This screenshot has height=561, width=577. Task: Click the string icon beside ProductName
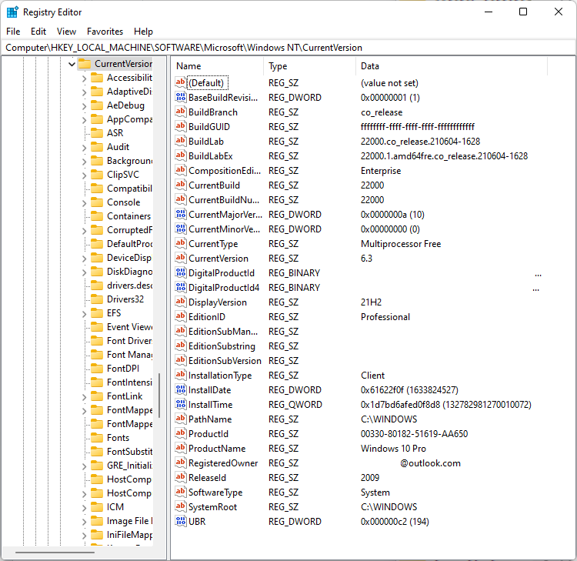180,449
